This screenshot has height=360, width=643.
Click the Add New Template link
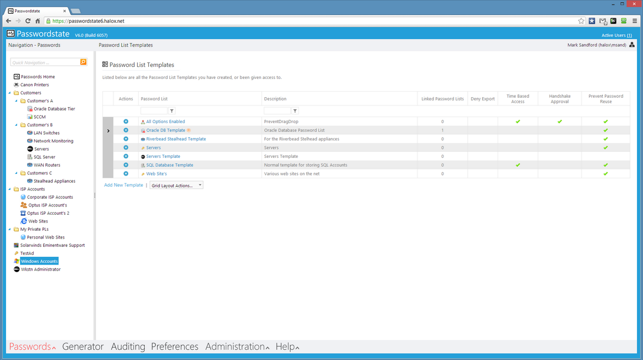[x=123, y=185]
